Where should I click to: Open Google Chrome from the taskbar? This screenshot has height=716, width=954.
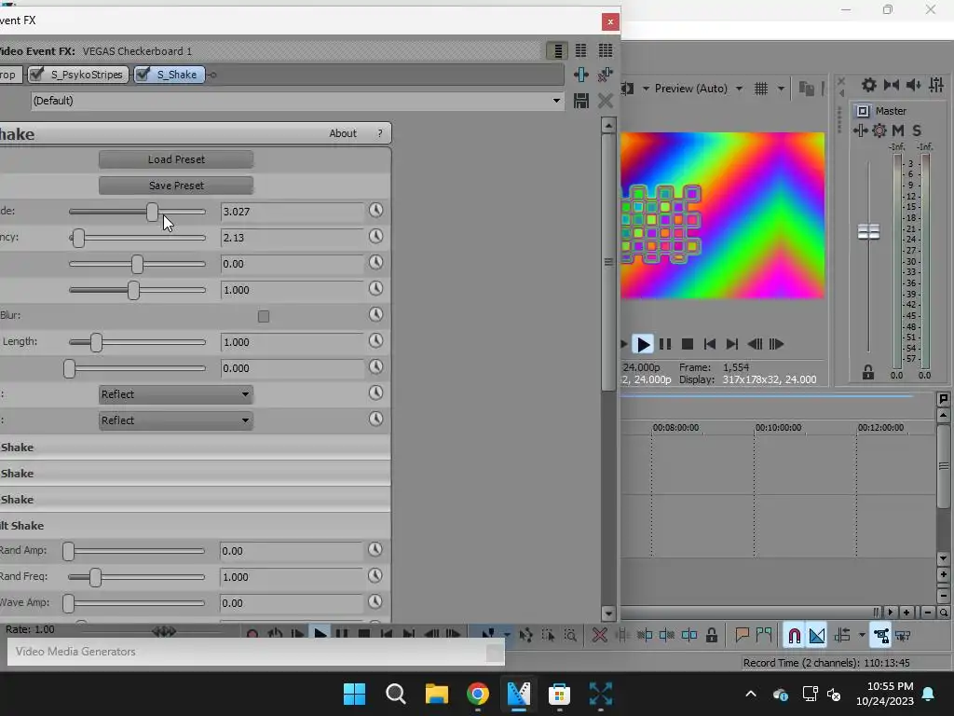[478, 694]
